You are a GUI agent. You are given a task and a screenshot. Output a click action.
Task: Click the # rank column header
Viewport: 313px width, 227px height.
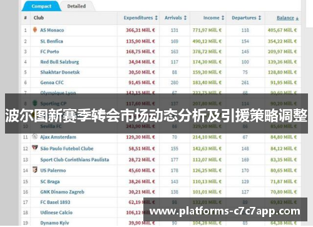(x=26, y=18)
